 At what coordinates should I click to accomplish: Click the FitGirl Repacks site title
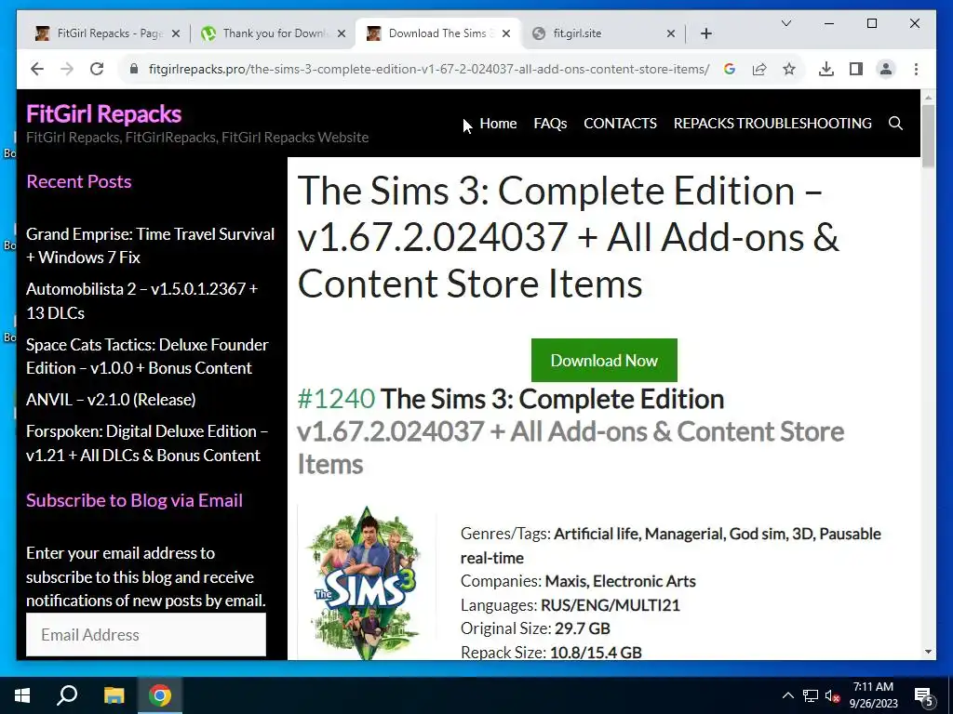(x=104, y=114)
